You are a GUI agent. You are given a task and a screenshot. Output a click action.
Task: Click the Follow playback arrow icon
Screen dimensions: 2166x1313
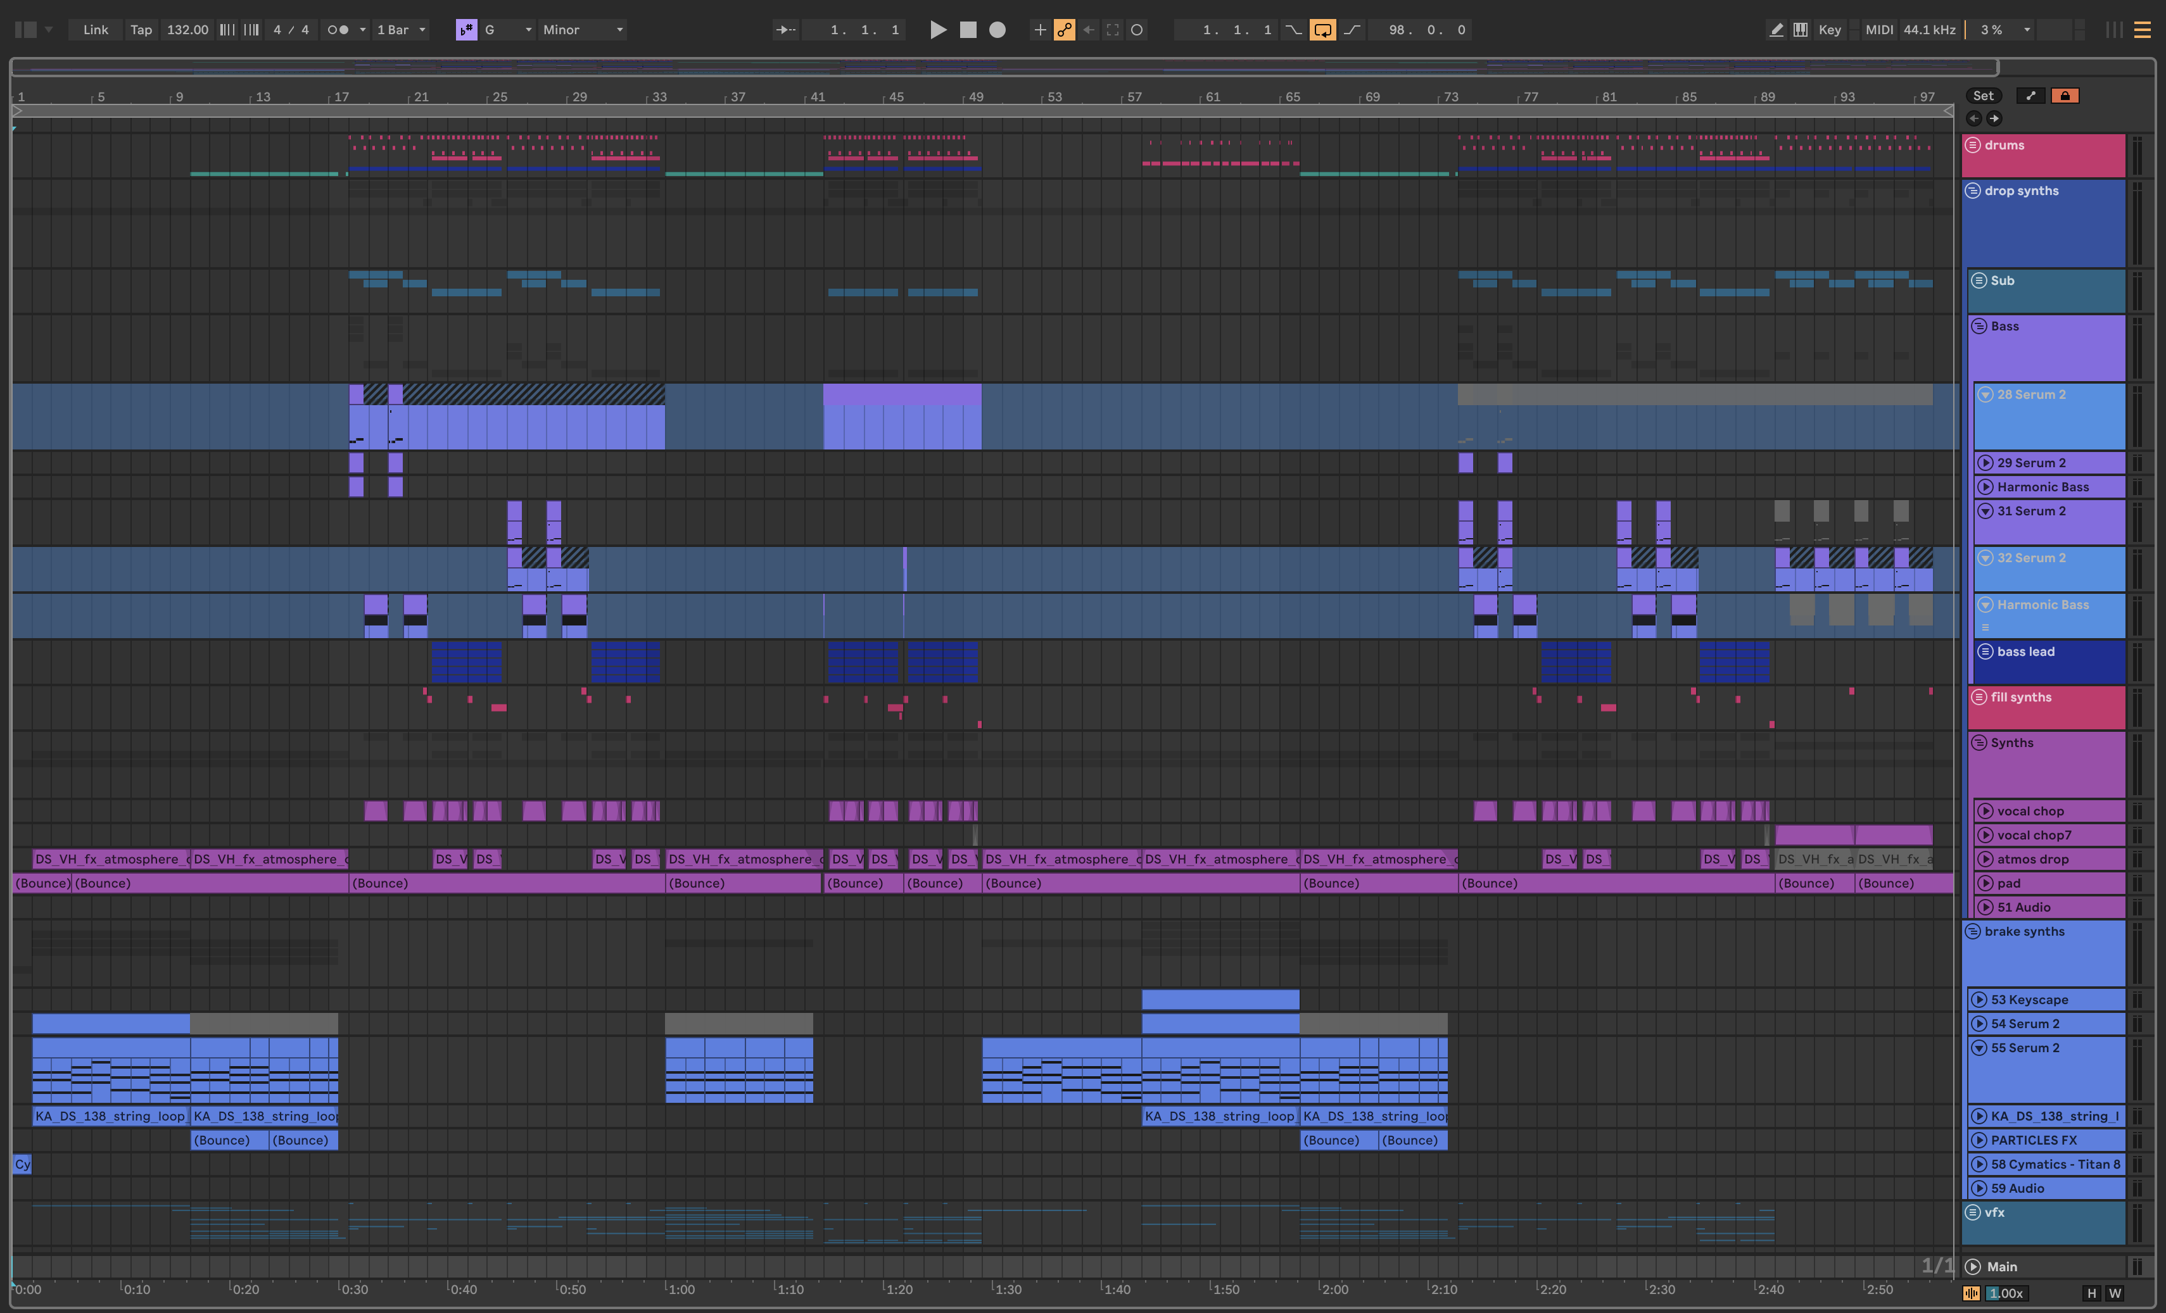point(785,30)
